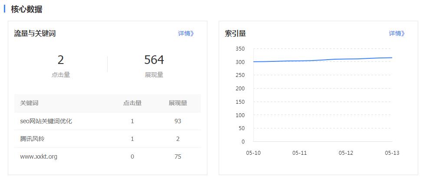The image size is (423, 182).
Task: Select the www.xxkt.org keyword row
Action: pos(39,156)
